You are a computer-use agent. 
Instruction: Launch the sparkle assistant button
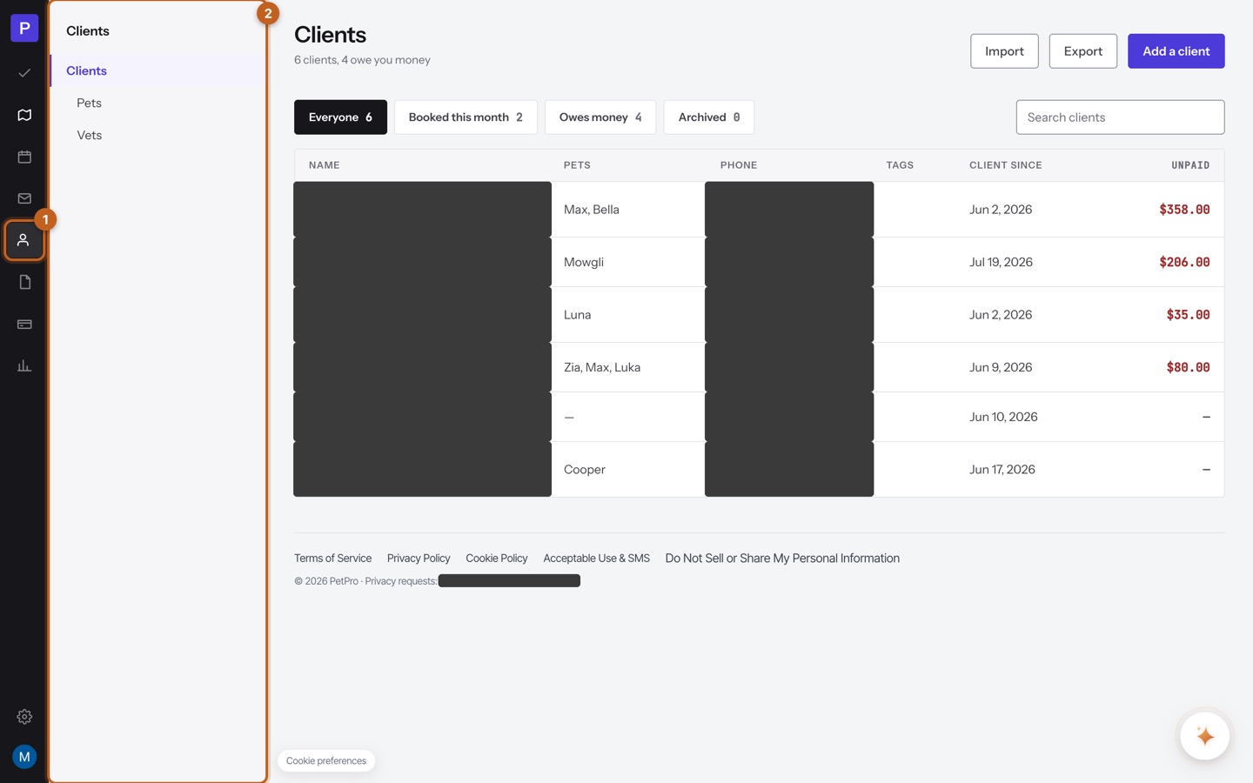(1205, 736)
